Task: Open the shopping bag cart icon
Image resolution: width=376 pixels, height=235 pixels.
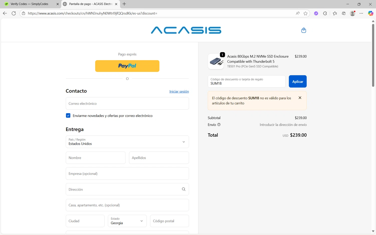Action: coord(304,30)
